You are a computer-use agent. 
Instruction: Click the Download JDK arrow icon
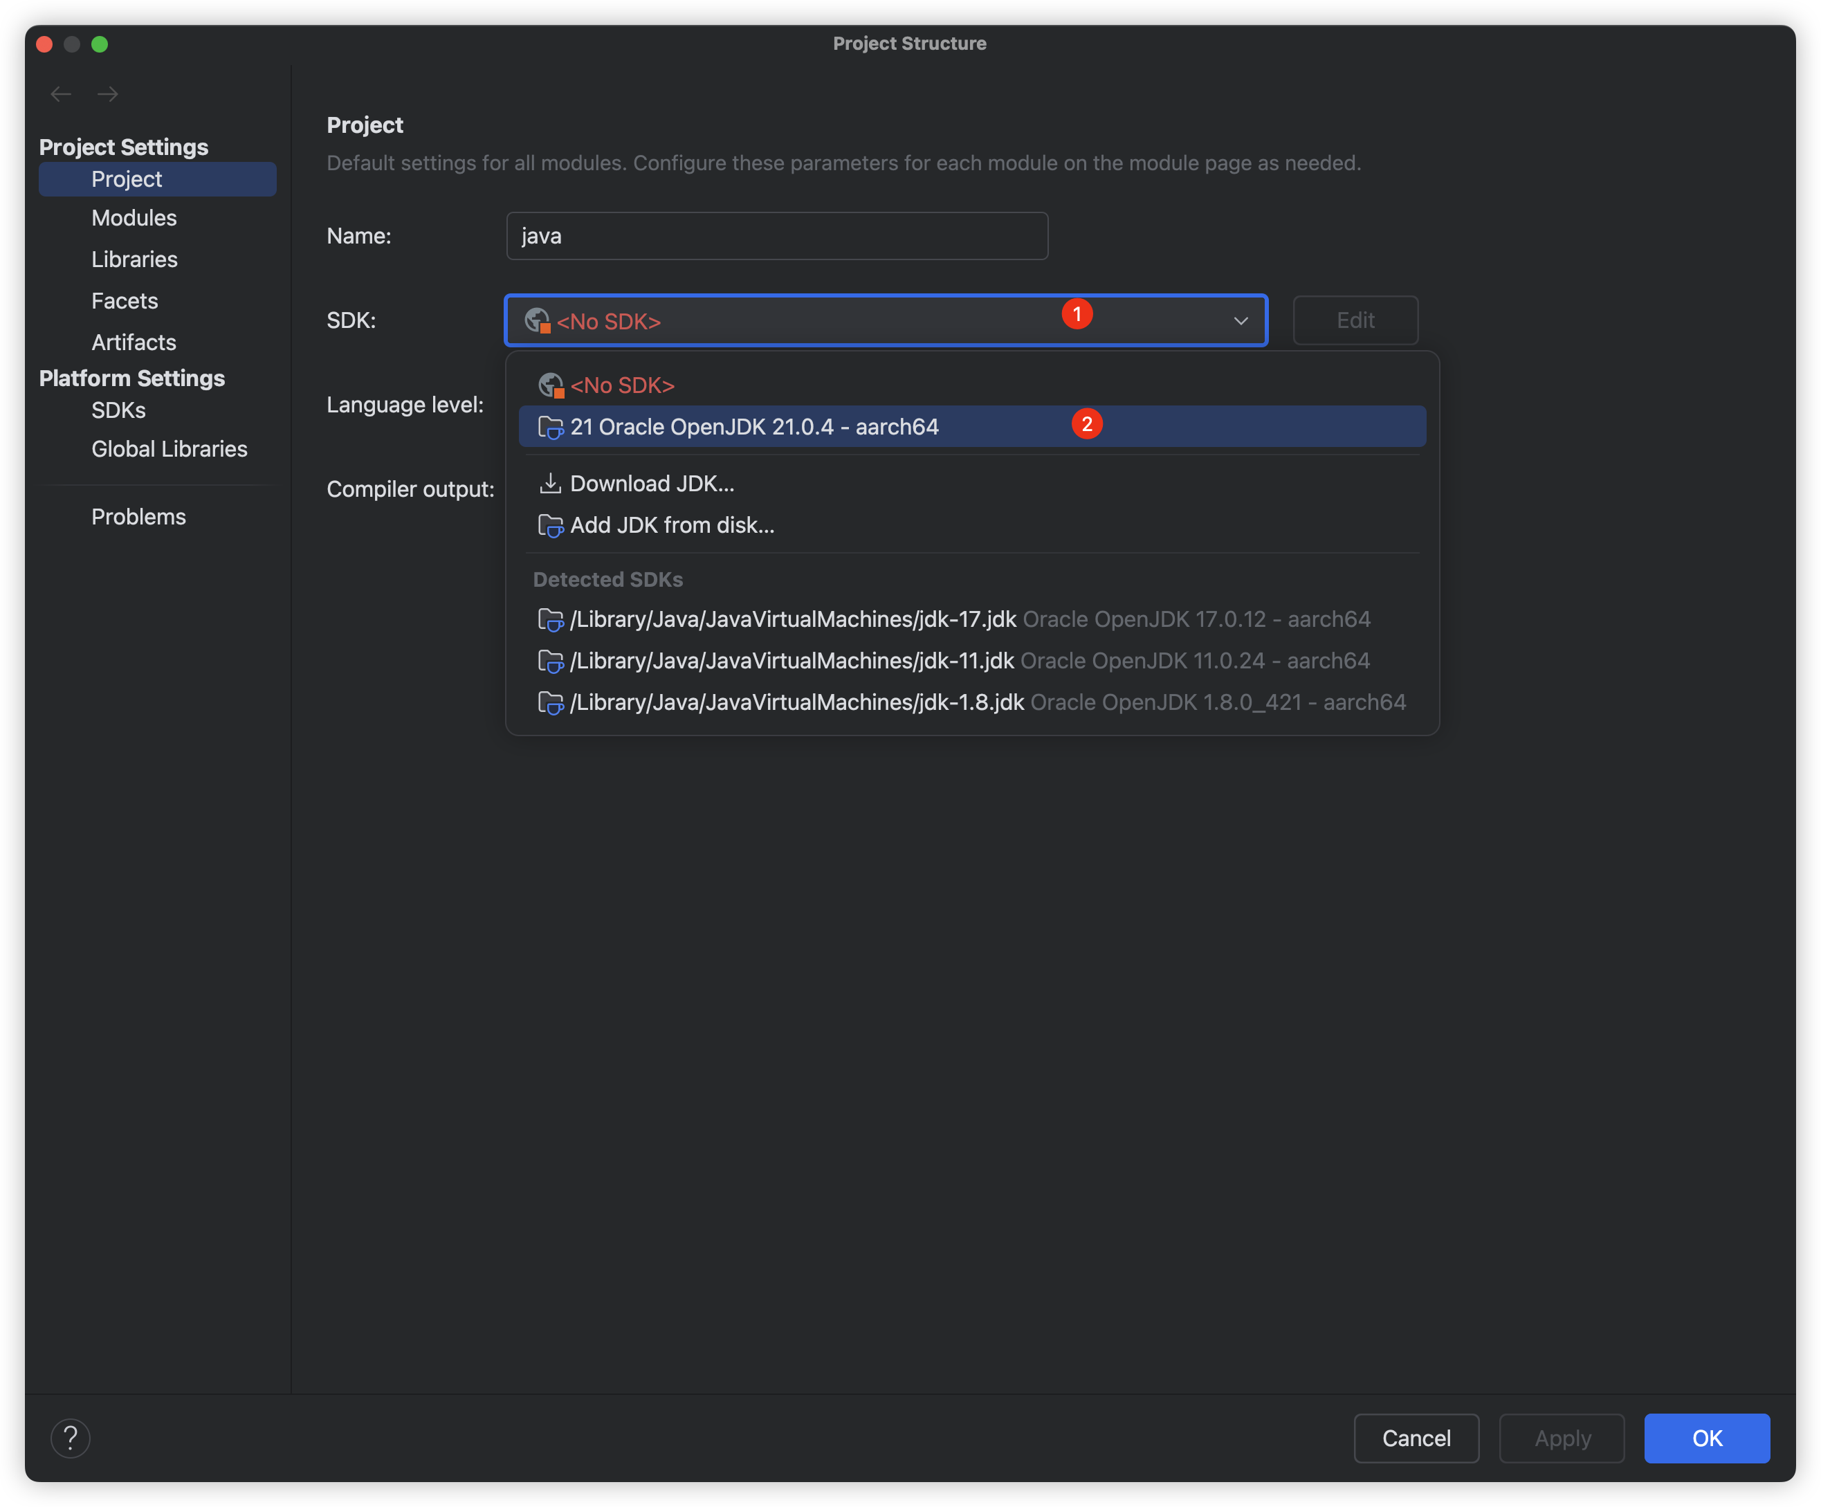tap(550, 484)
